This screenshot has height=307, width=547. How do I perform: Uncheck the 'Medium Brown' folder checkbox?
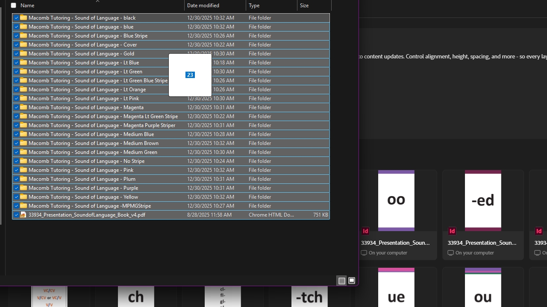[x=16, y=143]
